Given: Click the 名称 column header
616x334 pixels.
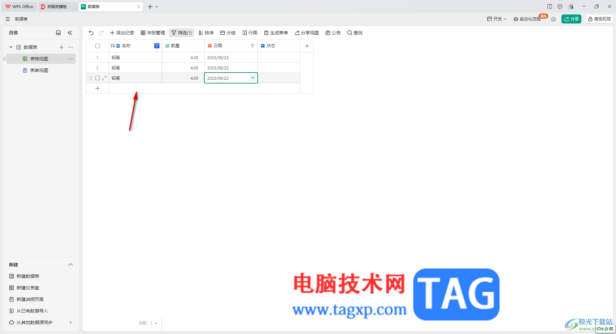Looking at the screenshot, I should [135, 46].
